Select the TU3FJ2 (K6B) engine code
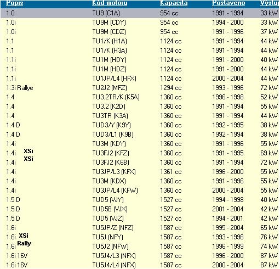280x269 pixels. click(x=111, y=162)
